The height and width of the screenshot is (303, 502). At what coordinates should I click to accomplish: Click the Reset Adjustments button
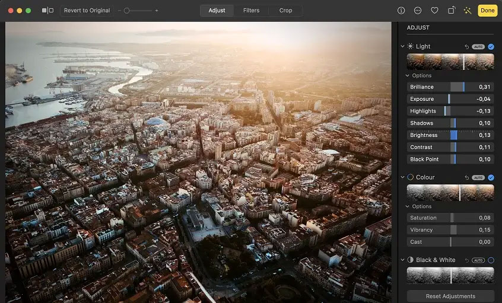(x=450, y=296)
